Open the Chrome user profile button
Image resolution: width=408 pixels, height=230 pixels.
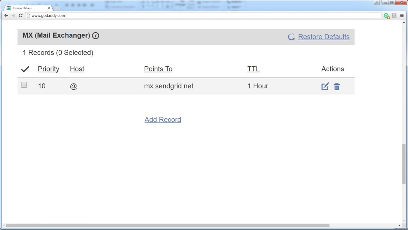pos(377,3)
